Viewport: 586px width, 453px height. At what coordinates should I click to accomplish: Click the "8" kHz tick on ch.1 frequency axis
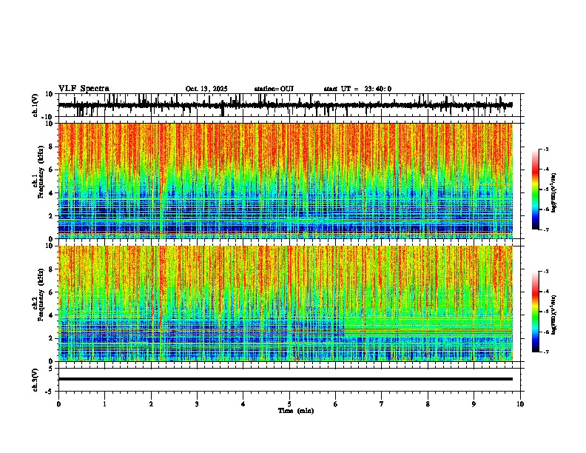(52, 147)
